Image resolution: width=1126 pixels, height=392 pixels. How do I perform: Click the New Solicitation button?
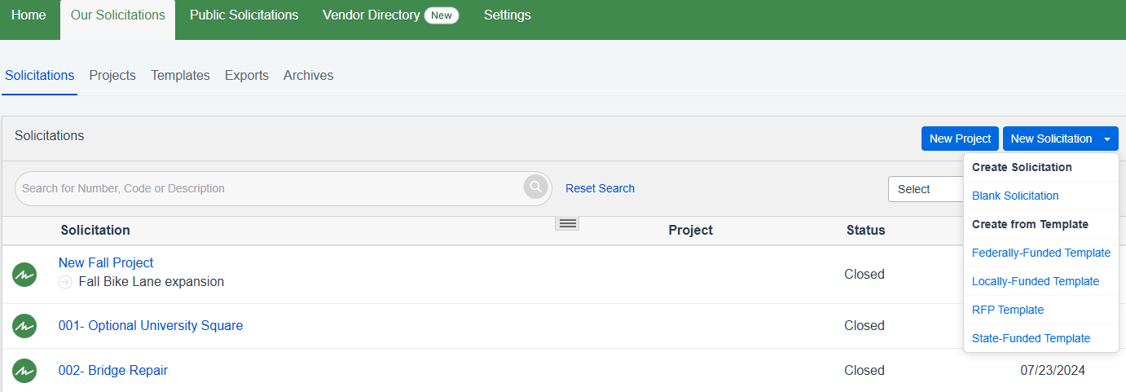1051,139
